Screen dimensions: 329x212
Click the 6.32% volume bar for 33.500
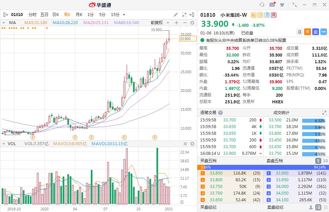(314, 121)
